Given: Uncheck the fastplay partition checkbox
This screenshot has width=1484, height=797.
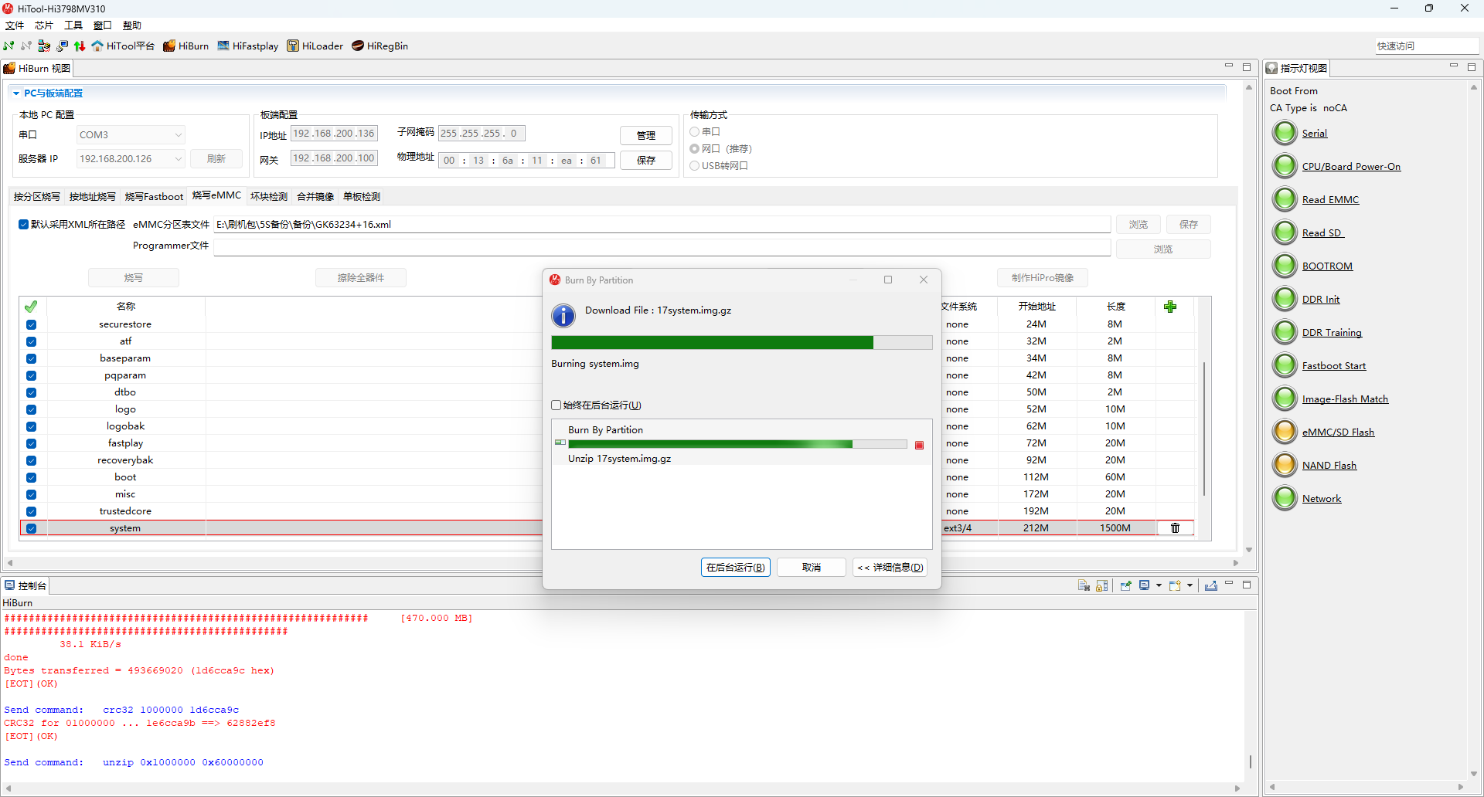Looking at the screenshot, I should pos(31,443).
